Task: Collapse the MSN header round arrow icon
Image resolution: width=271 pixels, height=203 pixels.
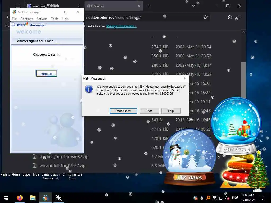Action: [13, 25]
